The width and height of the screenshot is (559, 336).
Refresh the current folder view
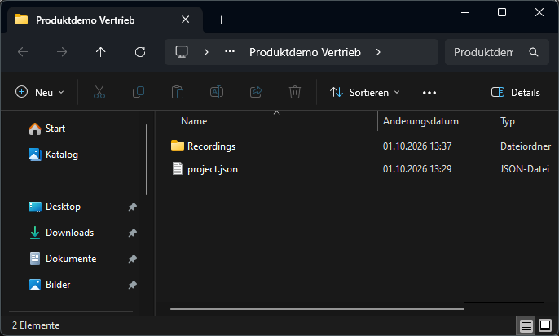[x=140, y=52]
